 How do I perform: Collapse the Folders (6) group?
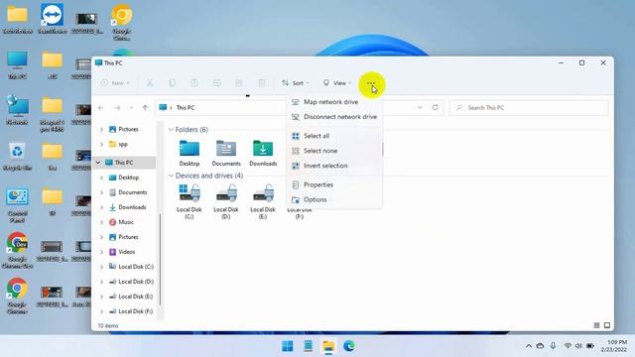click(x=171, y=130)
